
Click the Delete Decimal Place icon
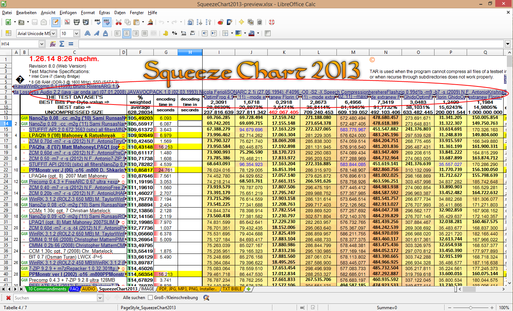click(x=193, y=33)
